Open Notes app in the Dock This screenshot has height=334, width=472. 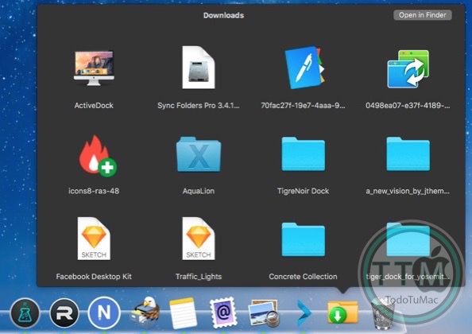[x=183, y=313]
